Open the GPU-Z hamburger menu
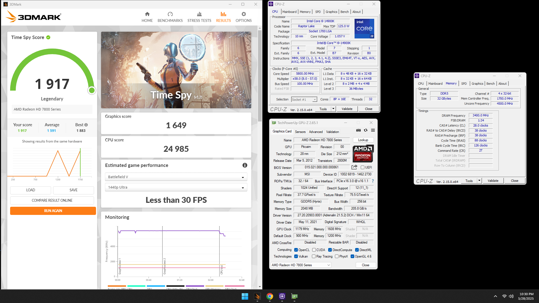The image size is (539, 303). pyautogui.click(x=373, y=130)
